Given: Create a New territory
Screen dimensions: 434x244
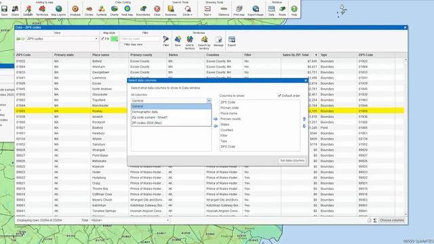Looking at the screenshot, I should click(178, 41).
